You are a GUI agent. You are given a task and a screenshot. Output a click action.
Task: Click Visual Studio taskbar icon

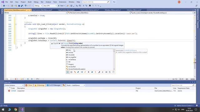(x=22, y=109)
